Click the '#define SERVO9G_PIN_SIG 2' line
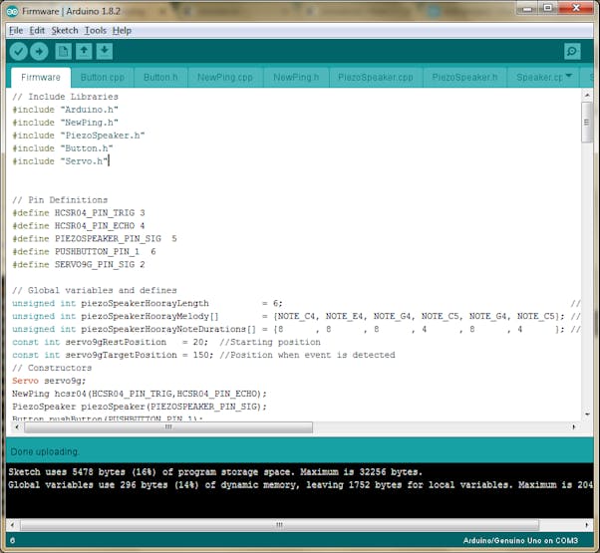Image resolution: width=600 pixels, height=553 pixels. click(79, 265)
